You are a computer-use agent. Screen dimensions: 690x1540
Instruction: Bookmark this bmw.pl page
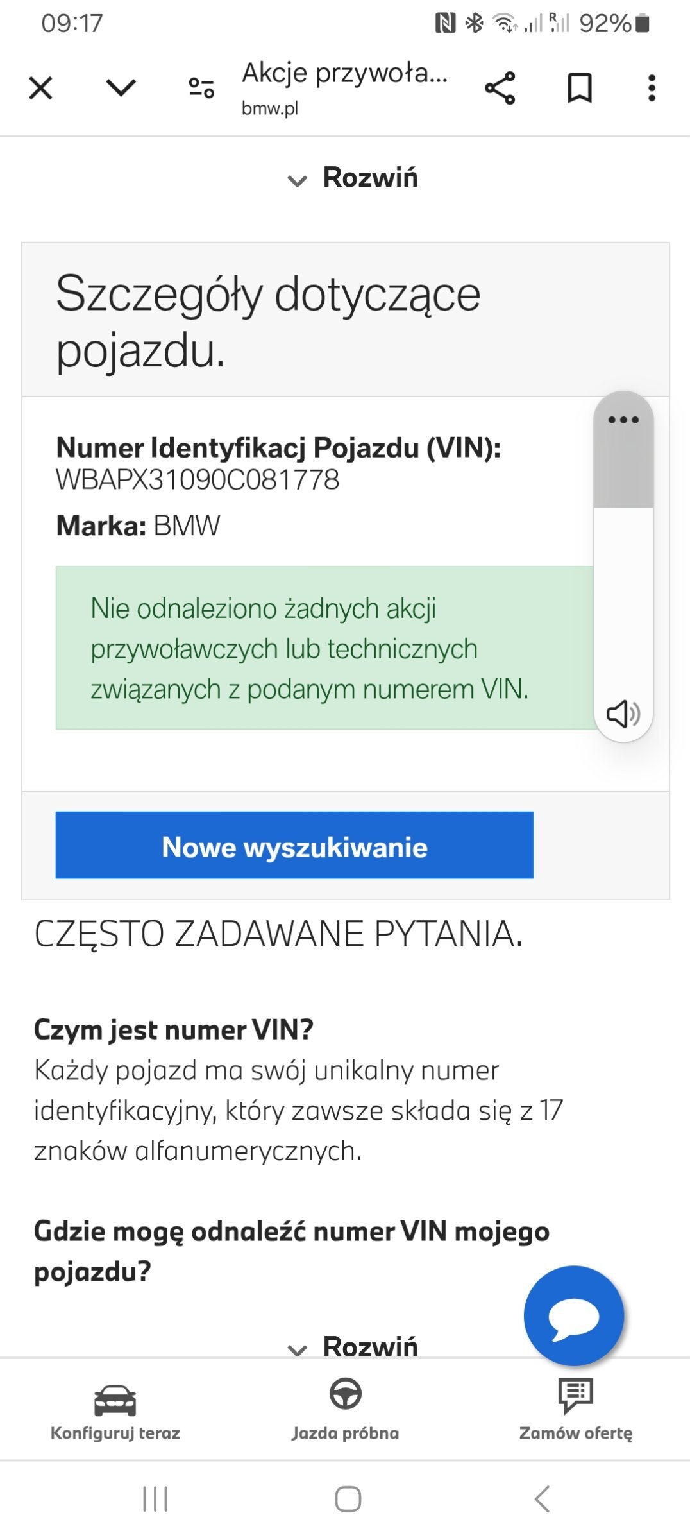click(580, 88)
